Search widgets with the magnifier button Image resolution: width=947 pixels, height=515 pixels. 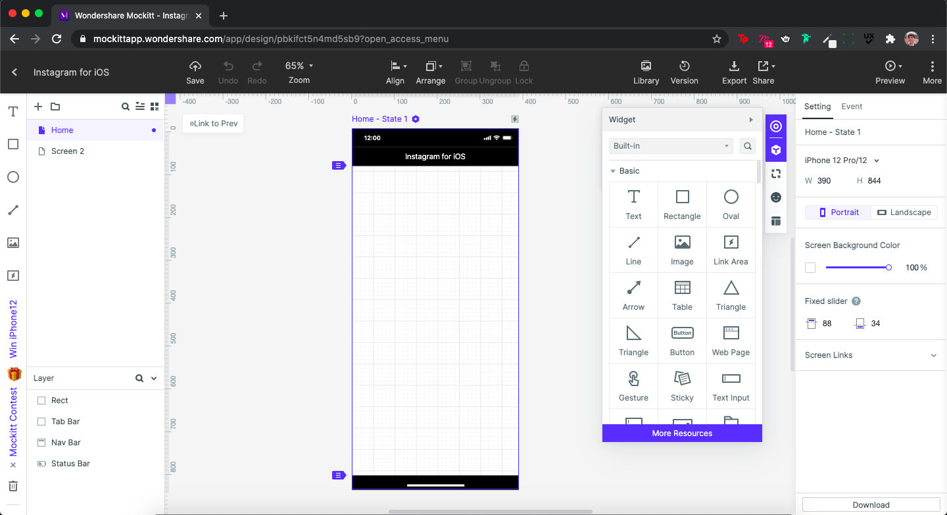pos(747,146)
